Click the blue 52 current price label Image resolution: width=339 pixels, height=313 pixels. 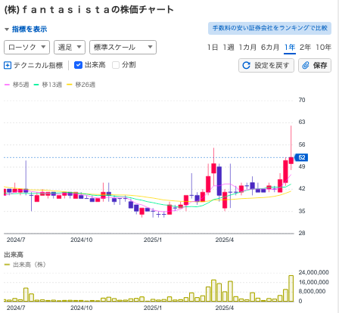tap(302, 157)
